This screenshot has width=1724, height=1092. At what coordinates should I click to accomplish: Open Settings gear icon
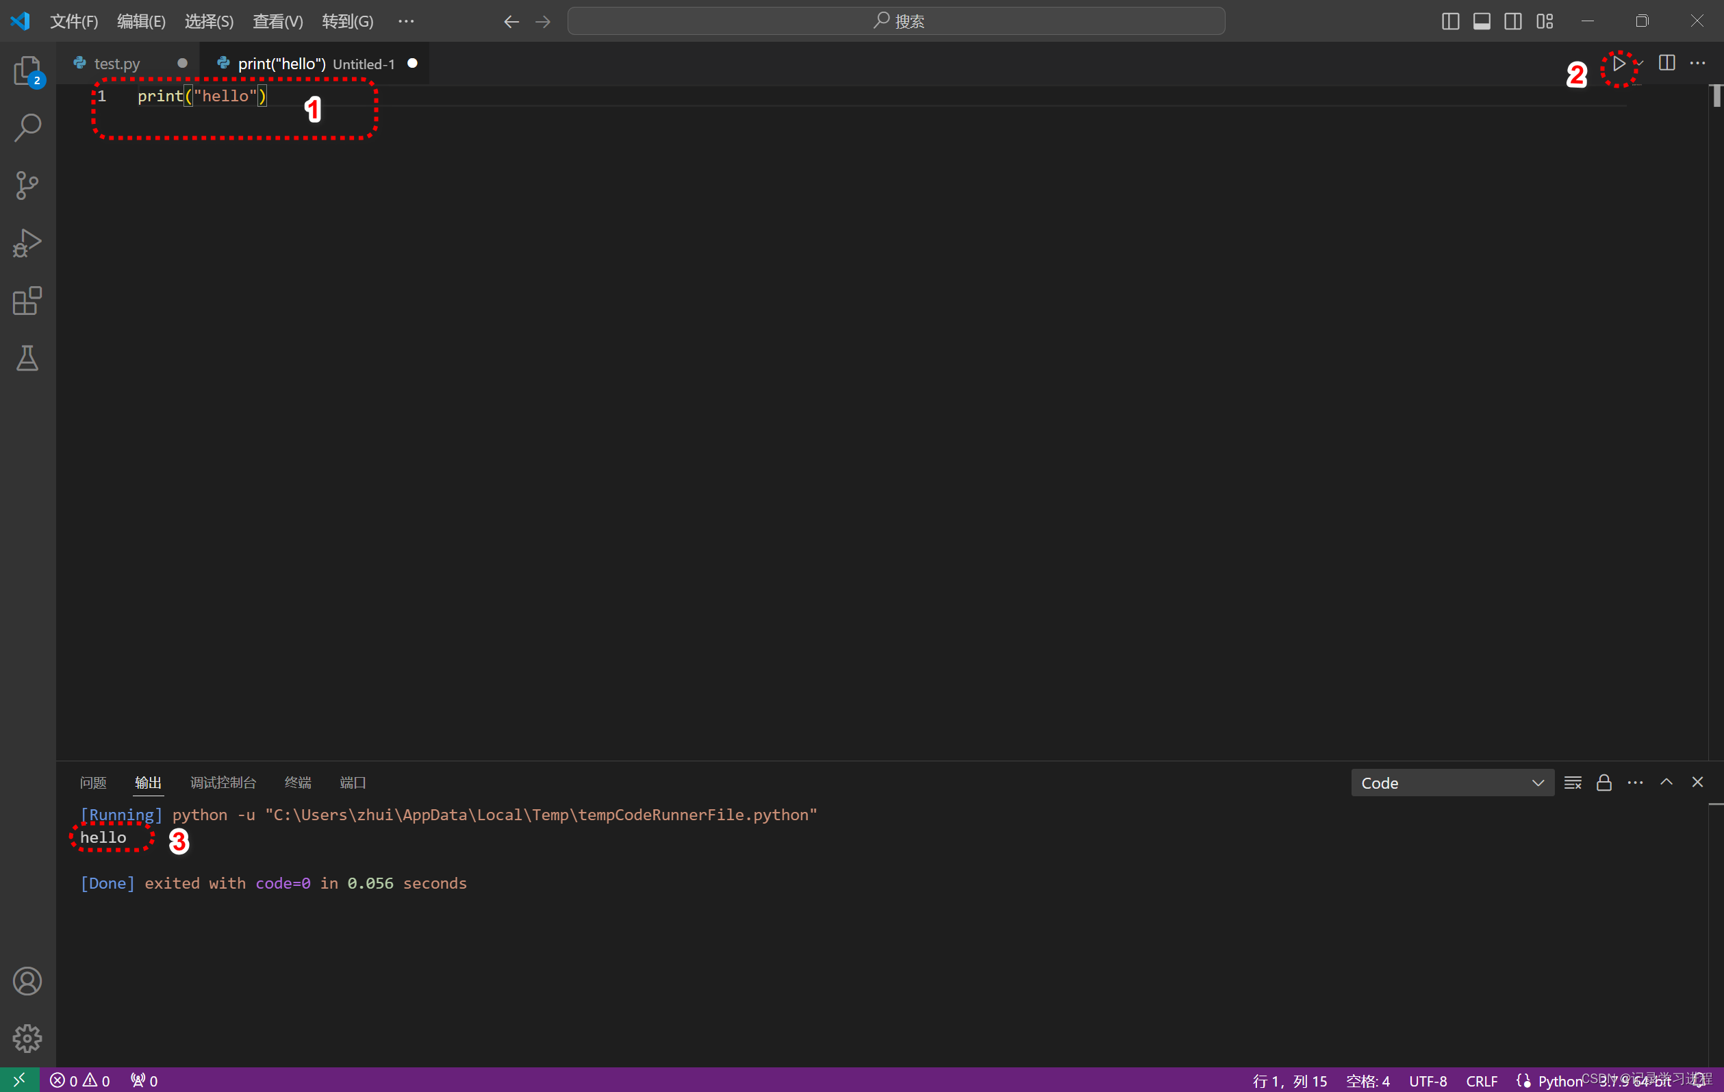27,1039
